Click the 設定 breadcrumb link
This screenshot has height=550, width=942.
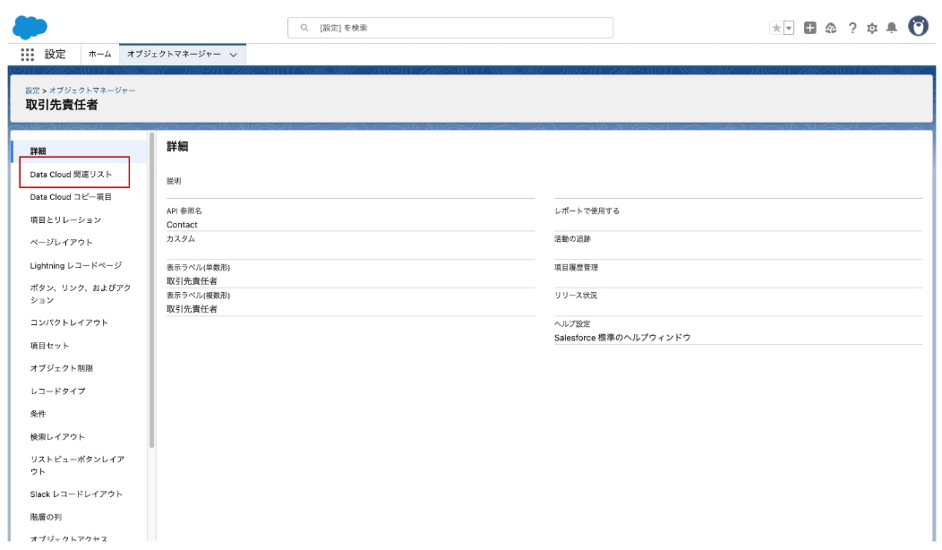click(32, 90)
